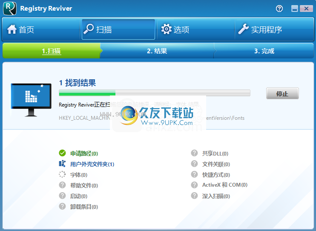
Task: Click question mark icon beside 深入扫描
Action: point(194,196)
